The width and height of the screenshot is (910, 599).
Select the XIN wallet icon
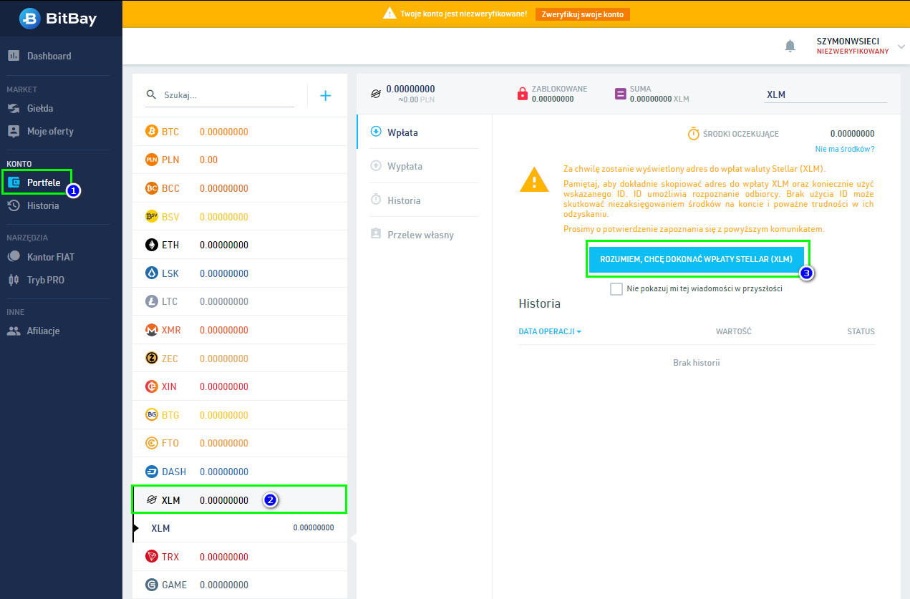(151, 386)
